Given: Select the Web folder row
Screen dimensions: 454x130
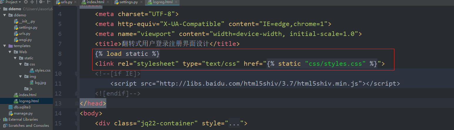Looking at the screenshot, I should tap(26, 52).
